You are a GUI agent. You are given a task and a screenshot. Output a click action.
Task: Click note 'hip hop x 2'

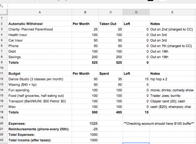(x=172, y=79)
